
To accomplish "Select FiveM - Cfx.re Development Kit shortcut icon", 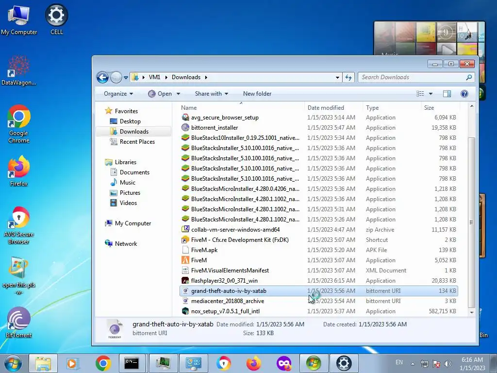I will 185,240.
